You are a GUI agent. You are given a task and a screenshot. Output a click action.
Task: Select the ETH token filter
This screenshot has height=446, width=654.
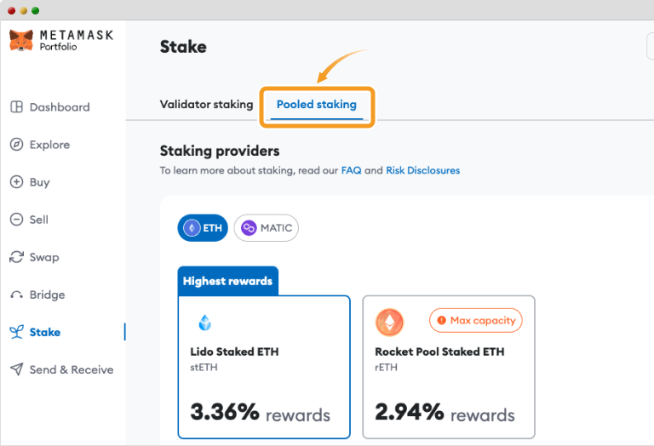[x=203, y=228]
